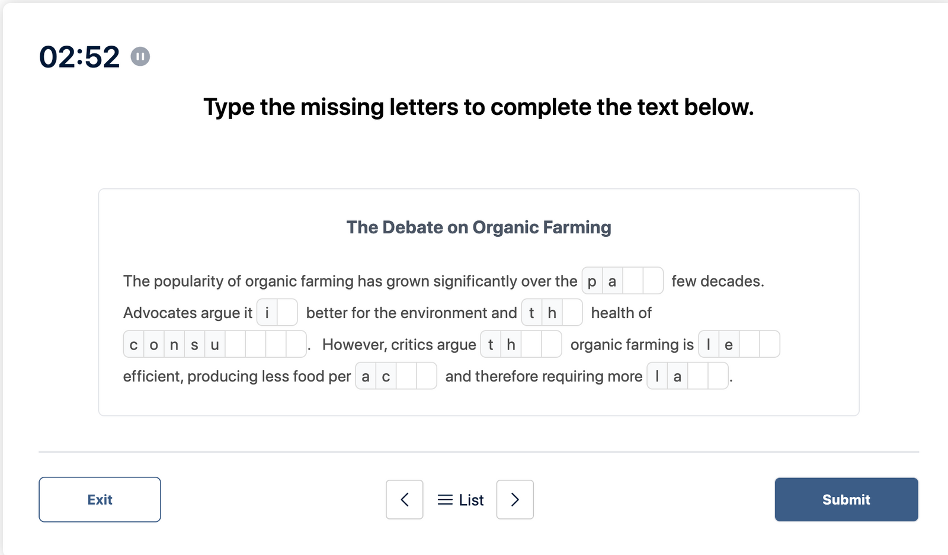Viewport: 948px width, 555px height.
Task: Click last empty box of "le" word
Action: (x=769, y=345)
